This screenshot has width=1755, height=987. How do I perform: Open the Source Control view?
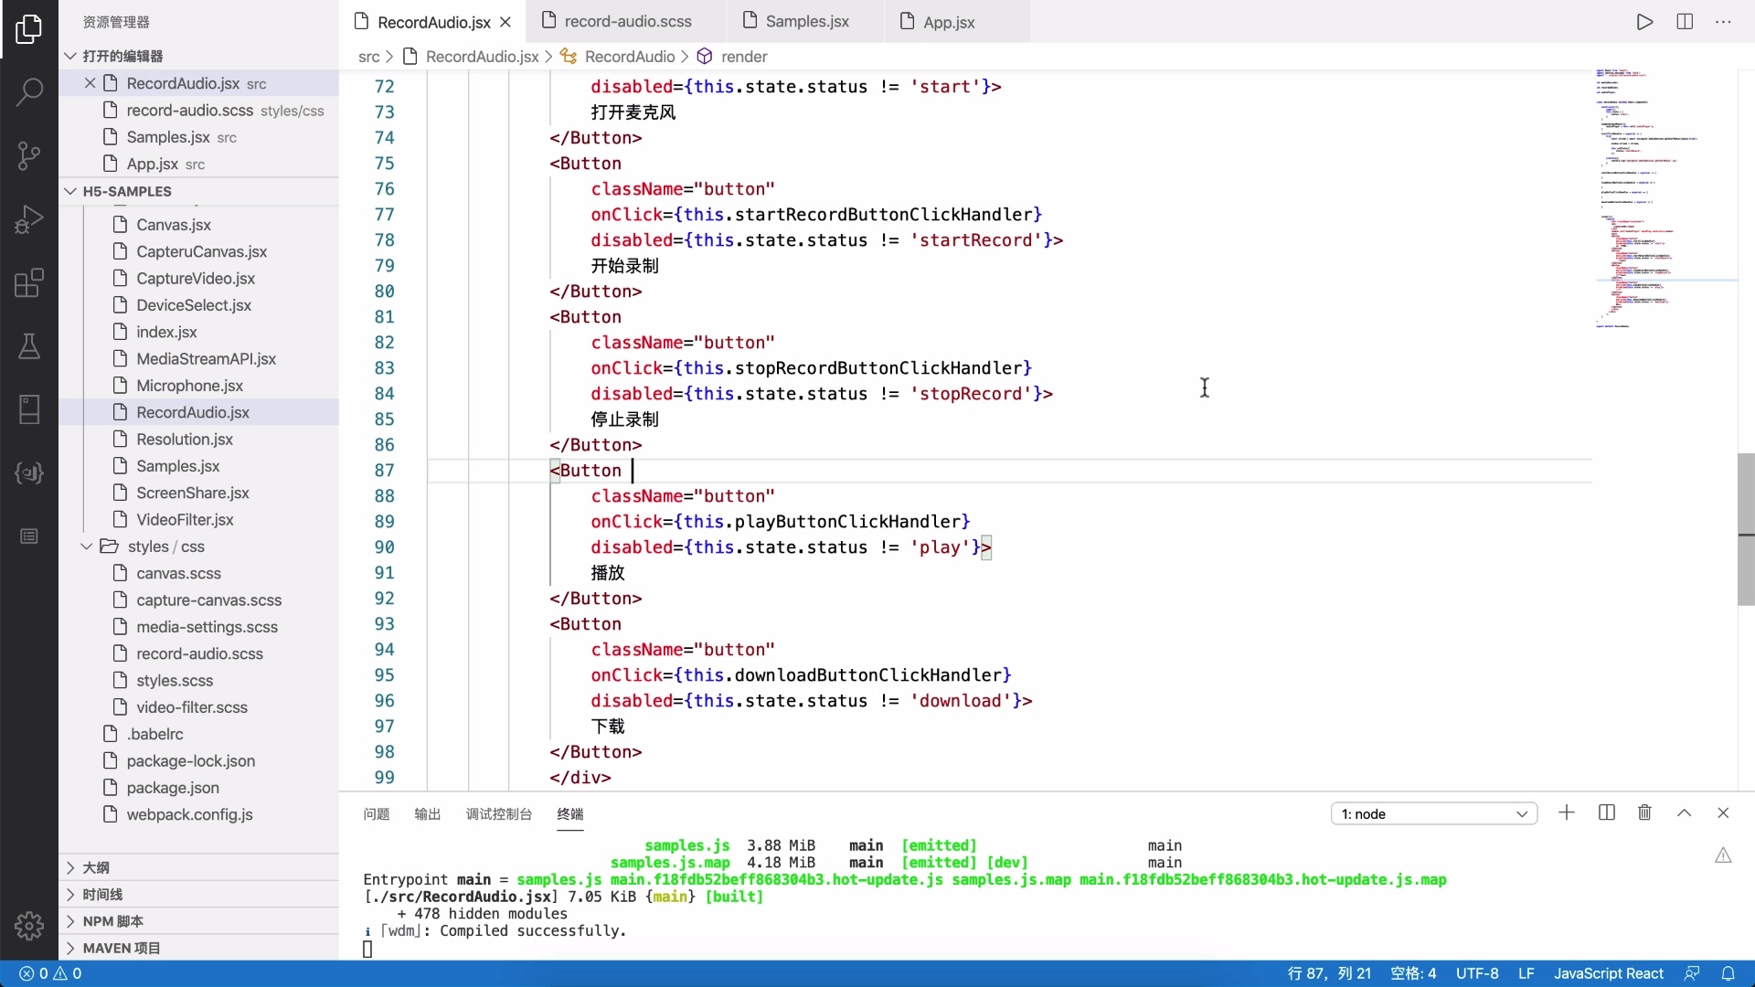point(29,155)
